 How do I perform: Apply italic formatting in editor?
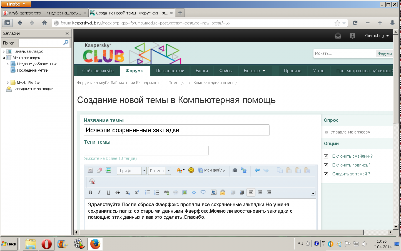[x=99, y=192]
